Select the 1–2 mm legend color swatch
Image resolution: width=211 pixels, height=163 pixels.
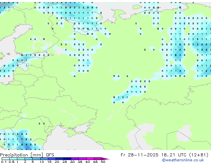point(21,159)
